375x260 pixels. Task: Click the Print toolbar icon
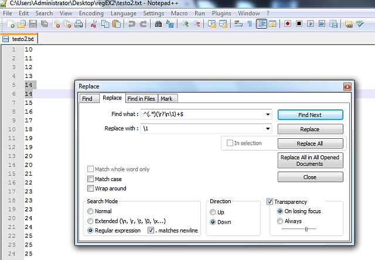[x=79, y=24]
